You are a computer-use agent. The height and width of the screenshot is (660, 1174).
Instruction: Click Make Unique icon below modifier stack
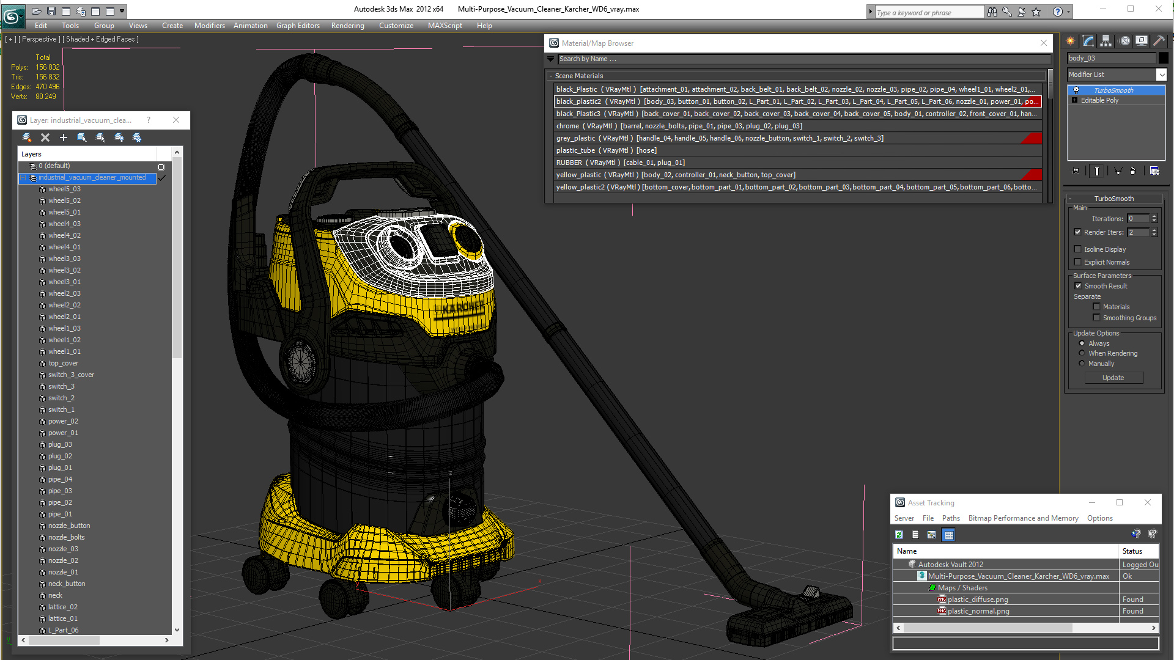click(1118, 171)
